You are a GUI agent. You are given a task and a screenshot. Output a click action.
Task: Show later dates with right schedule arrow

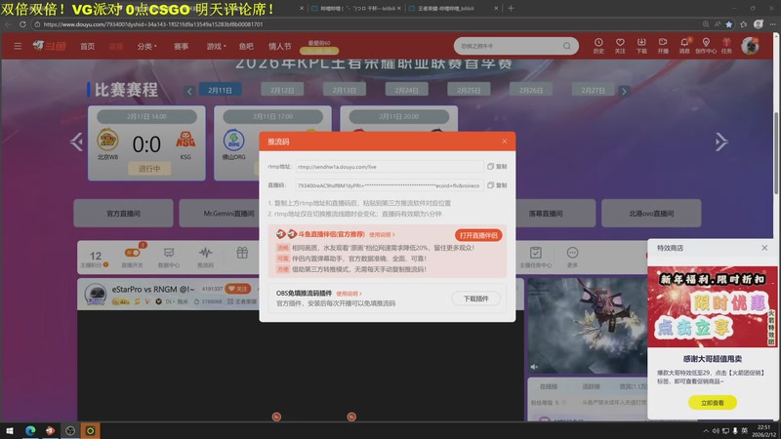coord(624,91)
